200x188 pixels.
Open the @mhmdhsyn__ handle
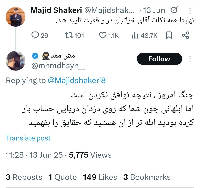point(58,66)
